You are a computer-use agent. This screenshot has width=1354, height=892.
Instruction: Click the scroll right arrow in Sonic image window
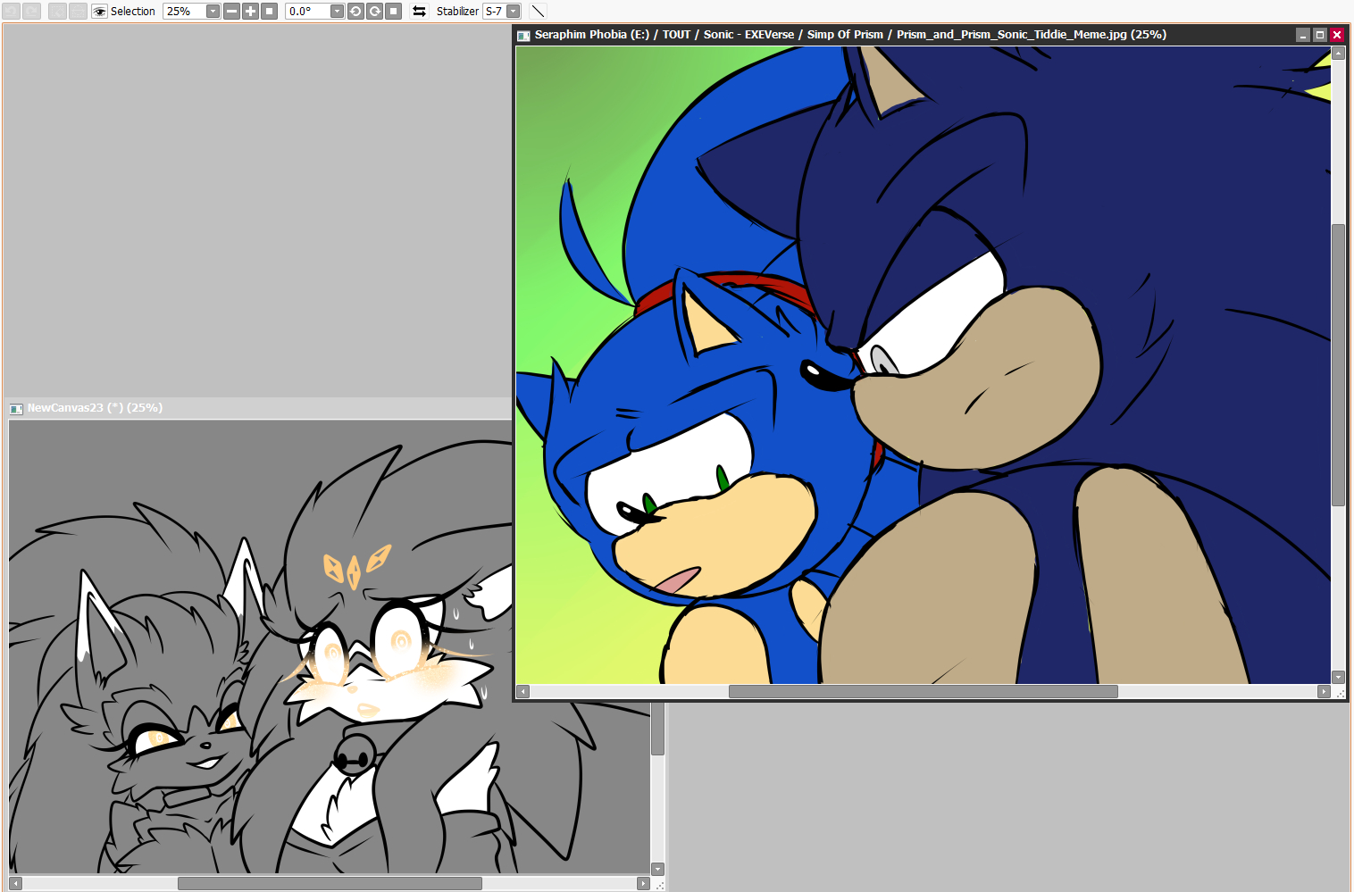1324,692
